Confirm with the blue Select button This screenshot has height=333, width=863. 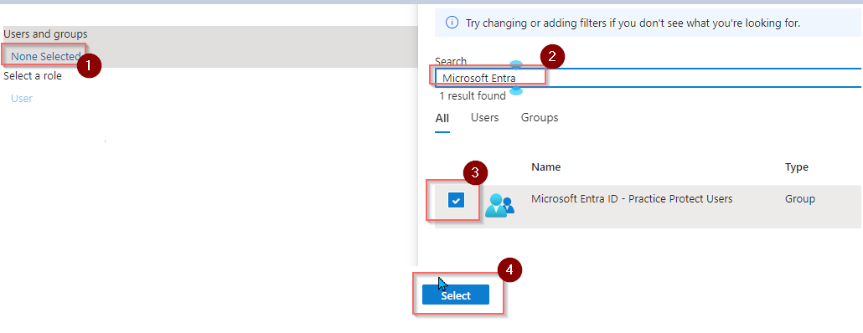click(456, 295)
